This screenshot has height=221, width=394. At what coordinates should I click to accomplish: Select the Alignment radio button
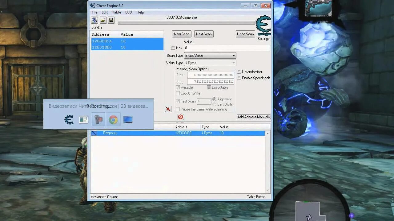pyautogui.click(x=214, y=99)
